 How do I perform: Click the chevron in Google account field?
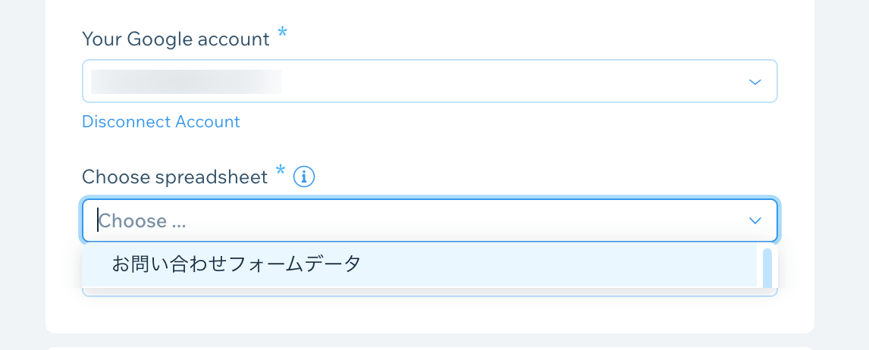[754, 82]
